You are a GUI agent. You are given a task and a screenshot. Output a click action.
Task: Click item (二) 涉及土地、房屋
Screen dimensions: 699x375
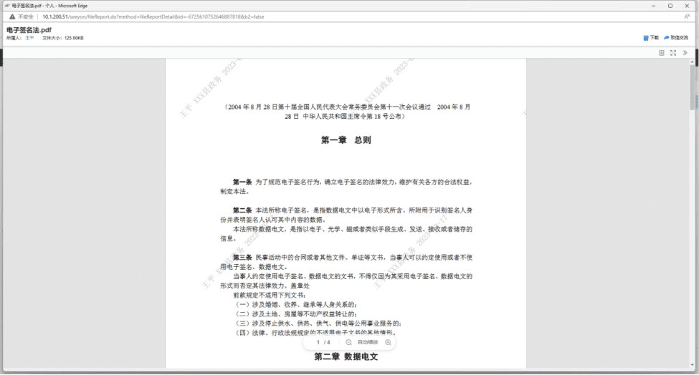[x=295, y=313]
